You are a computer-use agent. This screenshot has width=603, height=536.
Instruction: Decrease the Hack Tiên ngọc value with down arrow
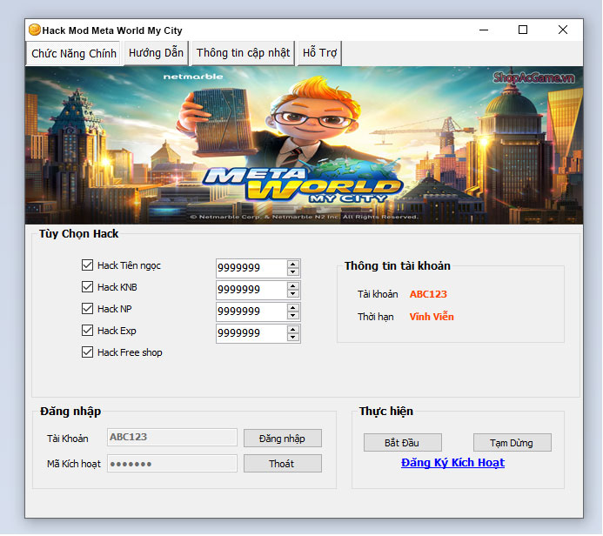293,272
